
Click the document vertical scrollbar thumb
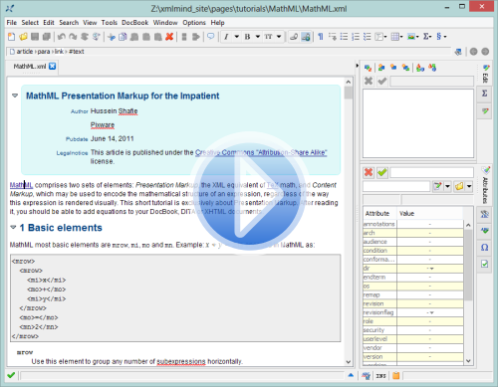pyautogui.click(x=348, y=93)
